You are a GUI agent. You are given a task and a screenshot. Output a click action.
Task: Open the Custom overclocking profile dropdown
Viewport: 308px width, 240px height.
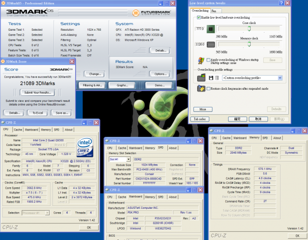280,78
